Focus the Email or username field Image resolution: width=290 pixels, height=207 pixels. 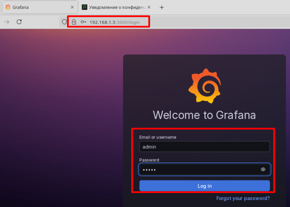pos(204,147)
